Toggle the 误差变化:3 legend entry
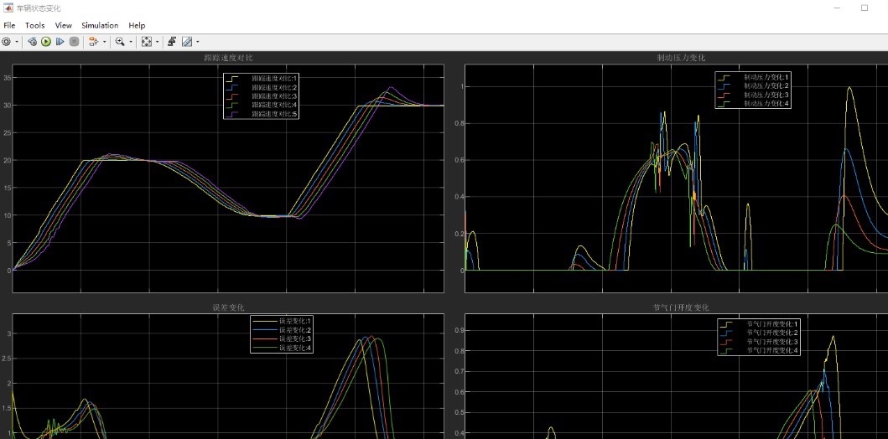The height and width of the screenshot is (439, 888). pyautogui.click(x=282, y=338)
